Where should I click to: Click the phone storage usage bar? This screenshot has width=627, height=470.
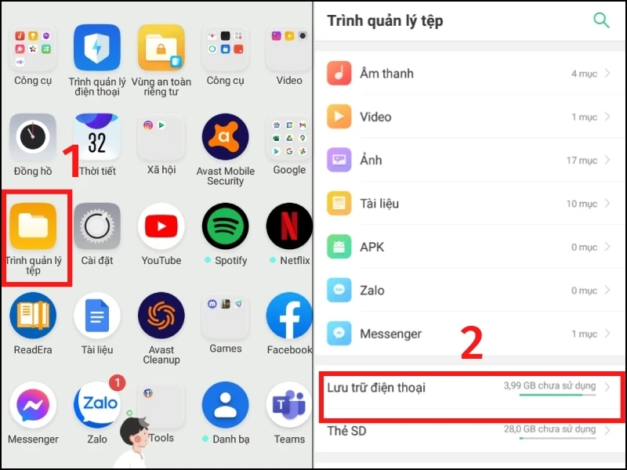pyautogui.click(x=557, y=395)
